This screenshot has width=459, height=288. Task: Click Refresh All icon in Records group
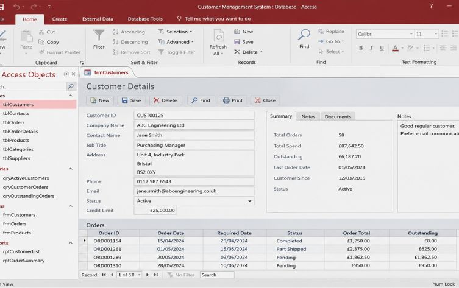tap(218, 36)
